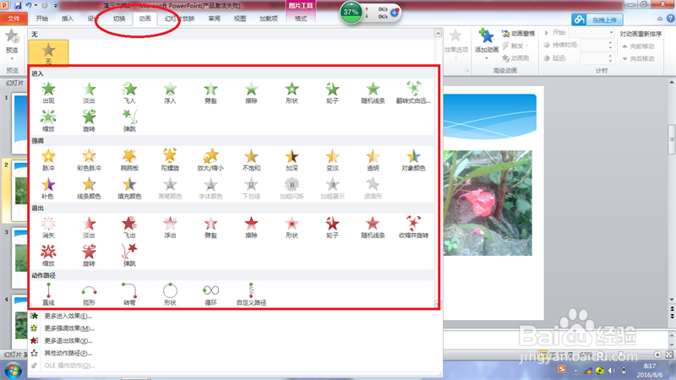Select the 飞入 entrance animation
Viewport: 676px width, 380px height.
129,93
